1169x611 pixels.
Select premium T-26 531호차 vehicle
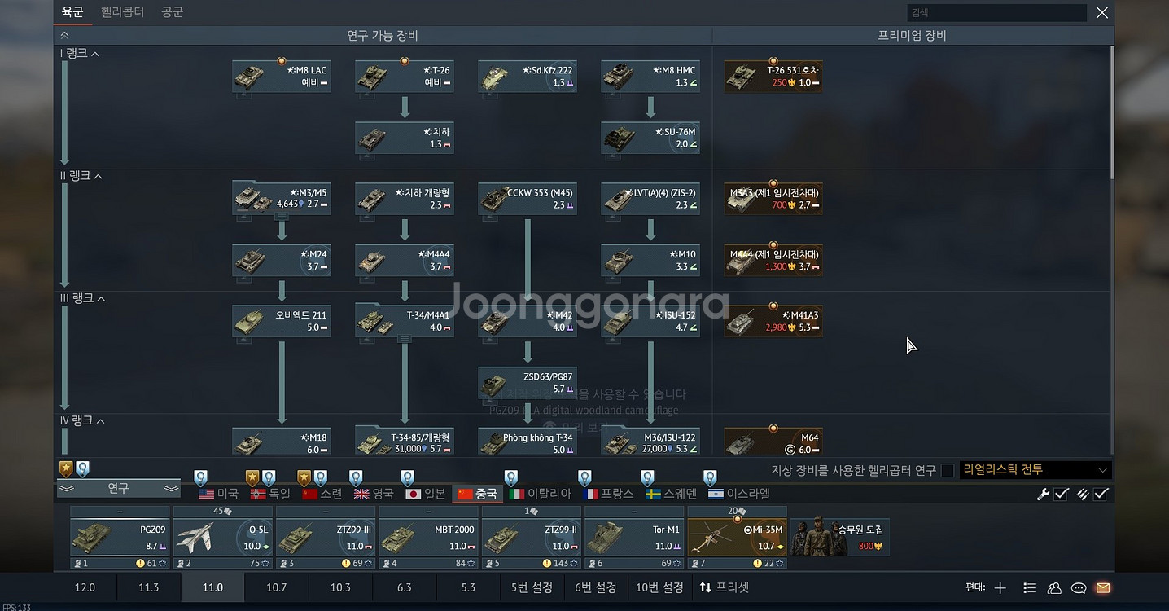click(x=773, y=76)
